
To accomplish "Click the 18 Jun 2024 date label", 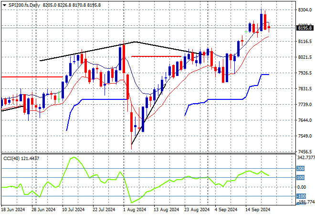I will point(13,210).
